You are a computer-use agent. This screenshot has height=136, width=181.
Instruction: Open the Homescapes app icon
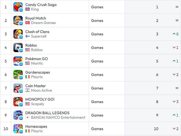pos(18,129)
